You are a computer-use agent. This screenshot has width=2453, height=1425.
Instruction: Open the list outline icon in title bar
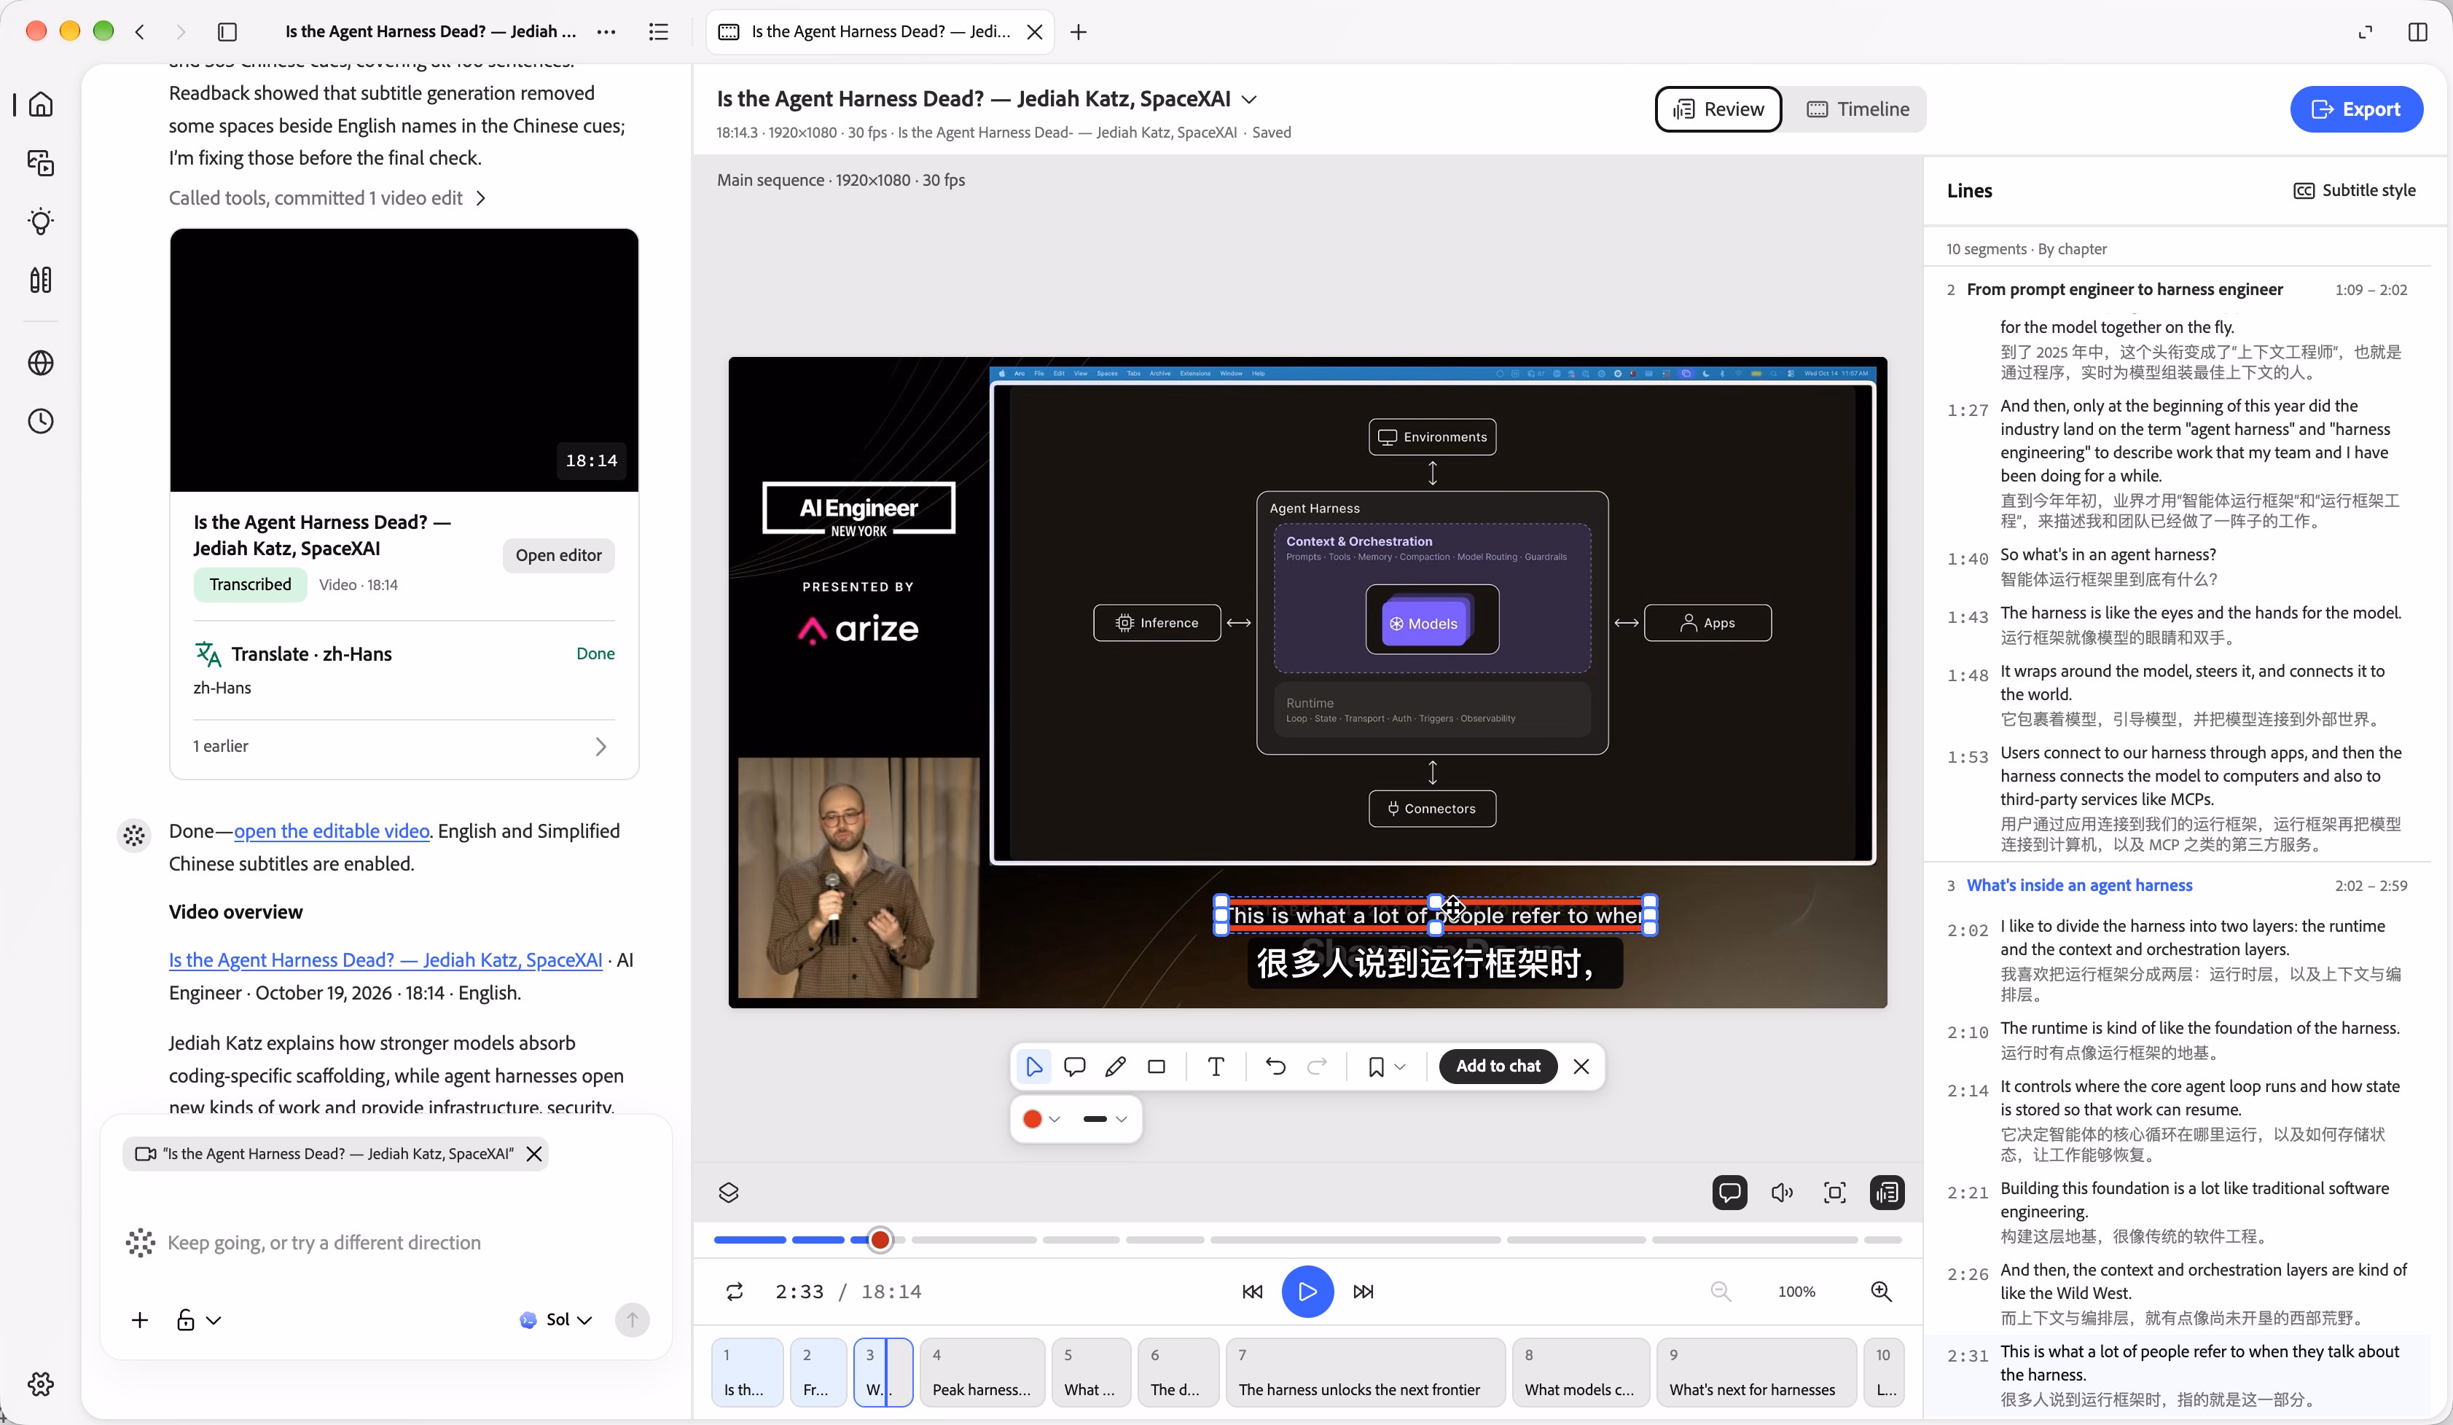[659, 32]
